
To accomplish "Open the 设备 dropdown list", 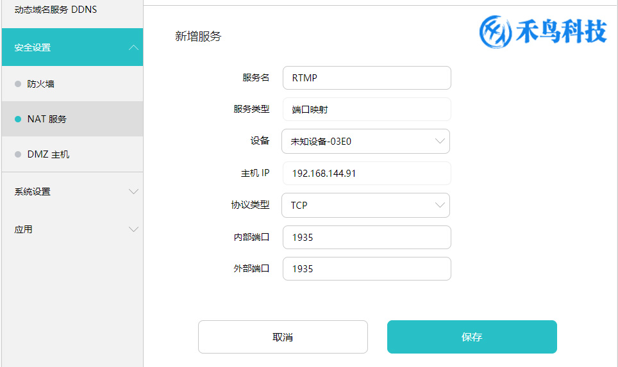I will coord(366,142).
